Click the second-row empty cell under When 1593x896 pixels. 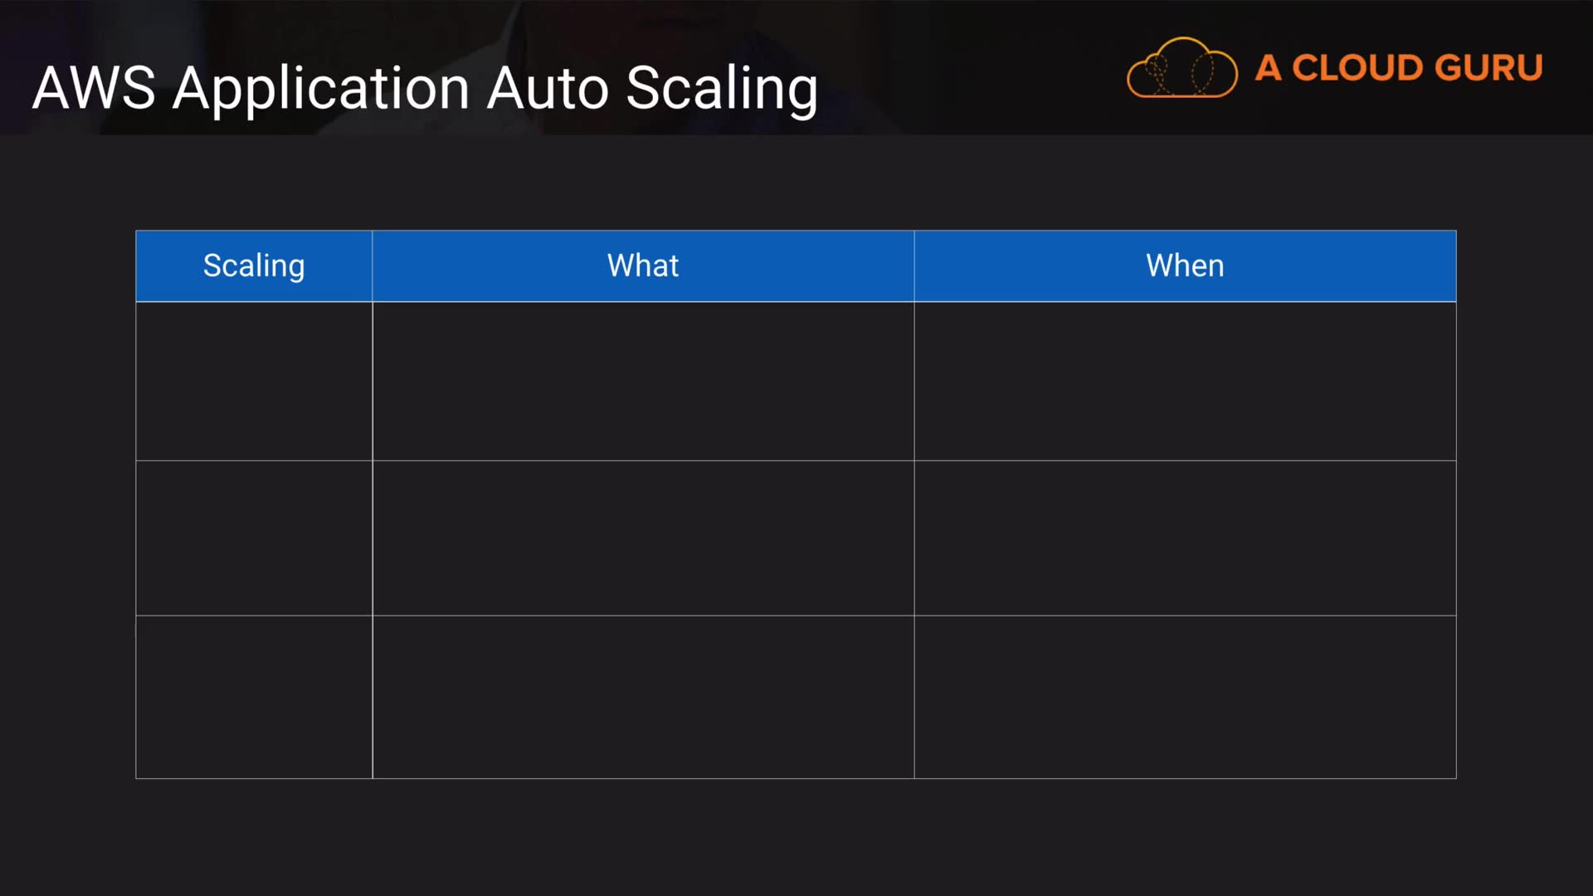[x=1185, y=538]
